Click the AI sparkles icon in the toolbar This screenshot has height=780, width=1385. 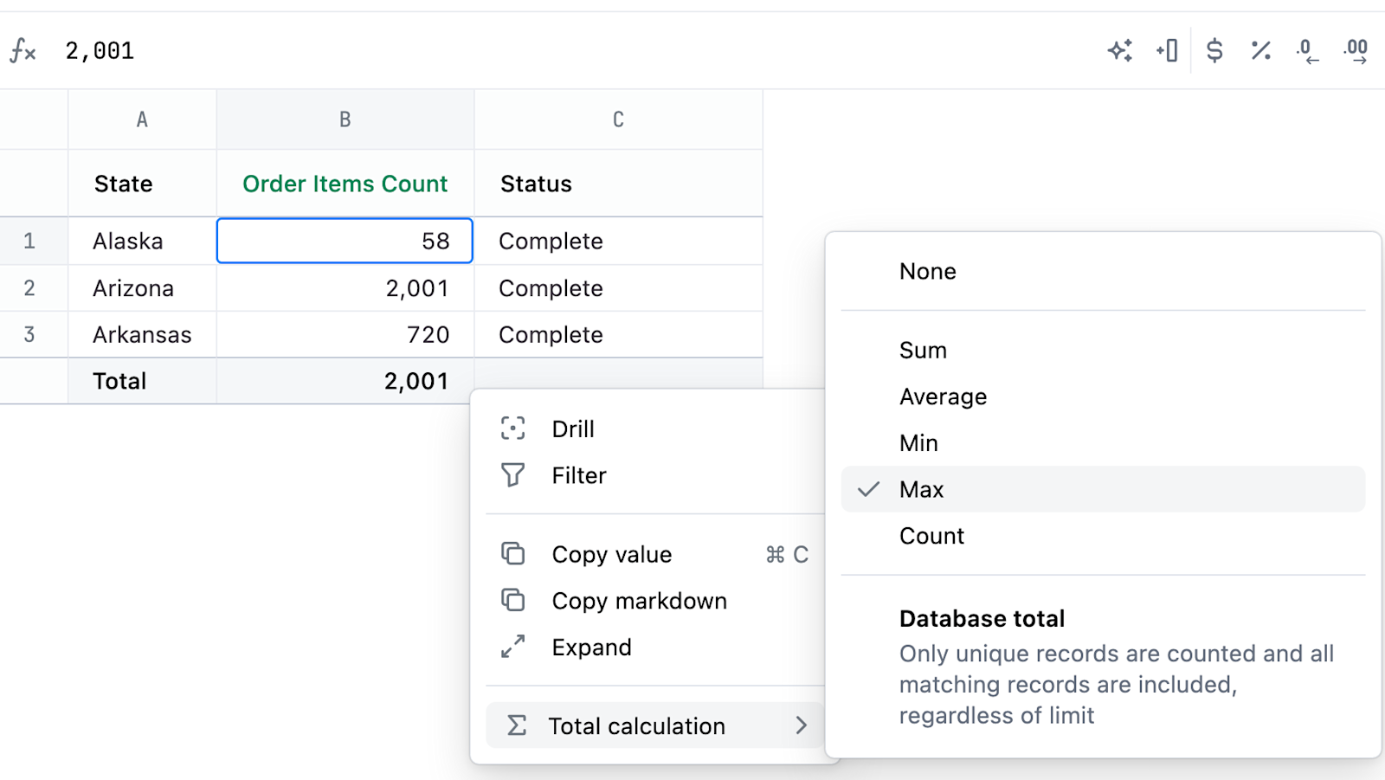point(1120,51)
